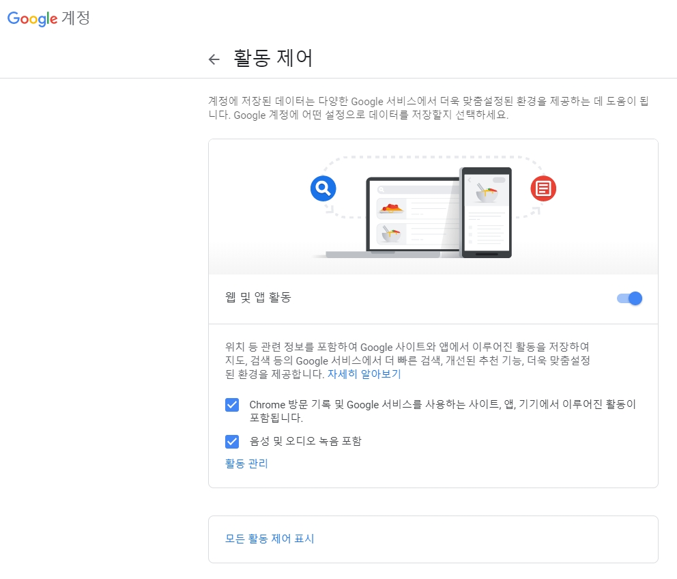Click the 웹 및 앱 활동 label
Viewport: 677px width, 579px height.
point(258,297)
